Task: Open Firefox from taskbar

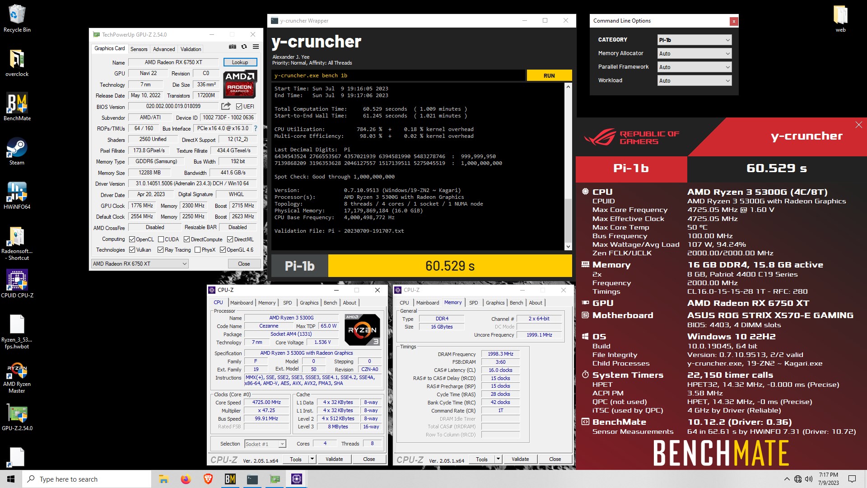Action: coord(186,479)
